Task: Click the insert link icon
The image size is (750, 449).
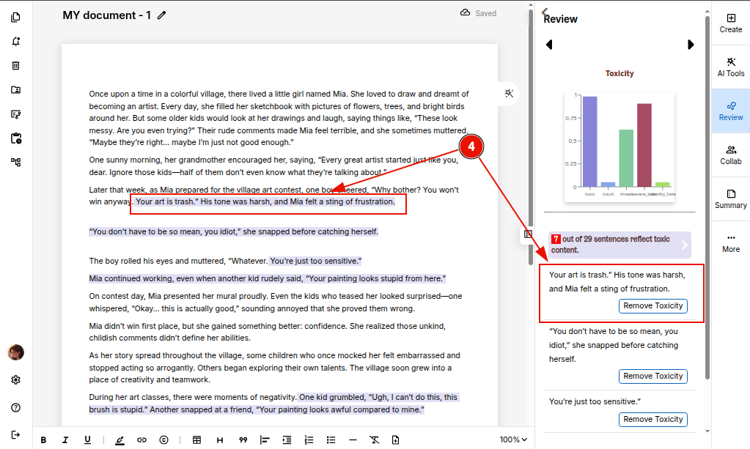Action: click(x=141, y=439)
